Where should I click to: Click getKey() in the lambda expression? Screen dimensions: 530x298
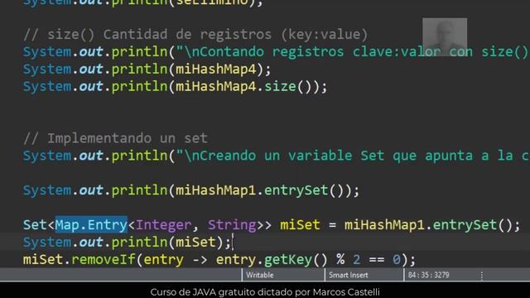(x=296, y=259)
